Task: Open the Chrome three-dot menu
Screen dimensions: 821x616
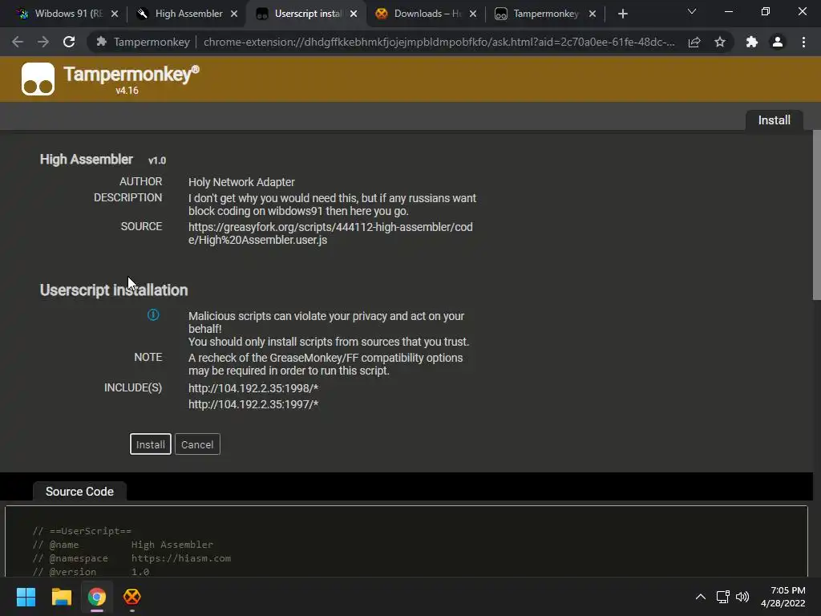Action: (803, 42)
